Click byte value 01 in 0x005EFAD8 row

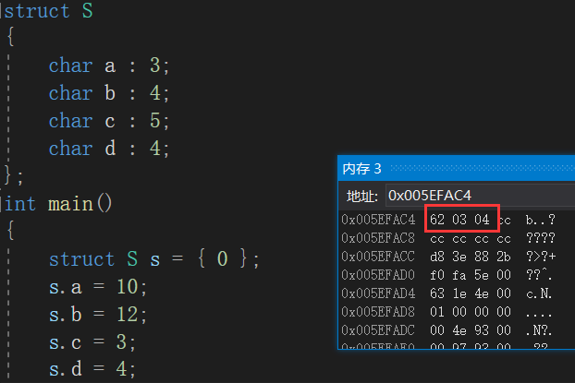pyautogui.click(x=437, y=312)
